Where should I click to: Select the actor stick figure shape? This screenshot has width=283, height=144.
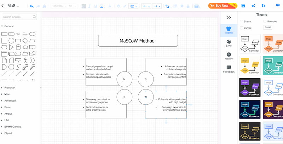click(x=25, y=60)
